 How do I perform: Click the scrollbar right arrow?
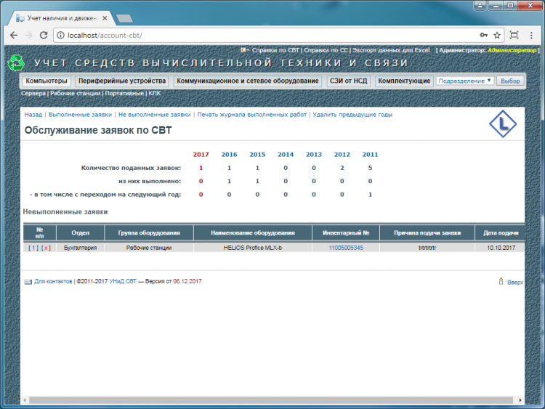(520, 400)
